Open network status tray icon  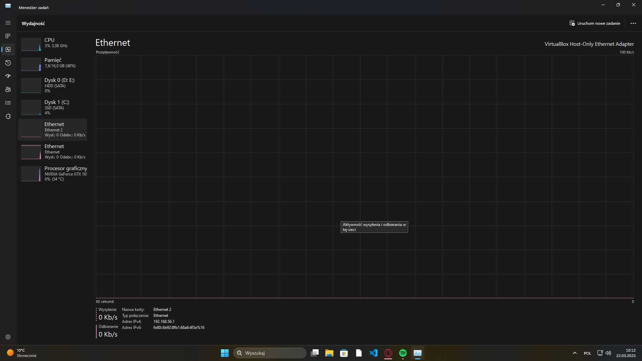pos(600,353)
